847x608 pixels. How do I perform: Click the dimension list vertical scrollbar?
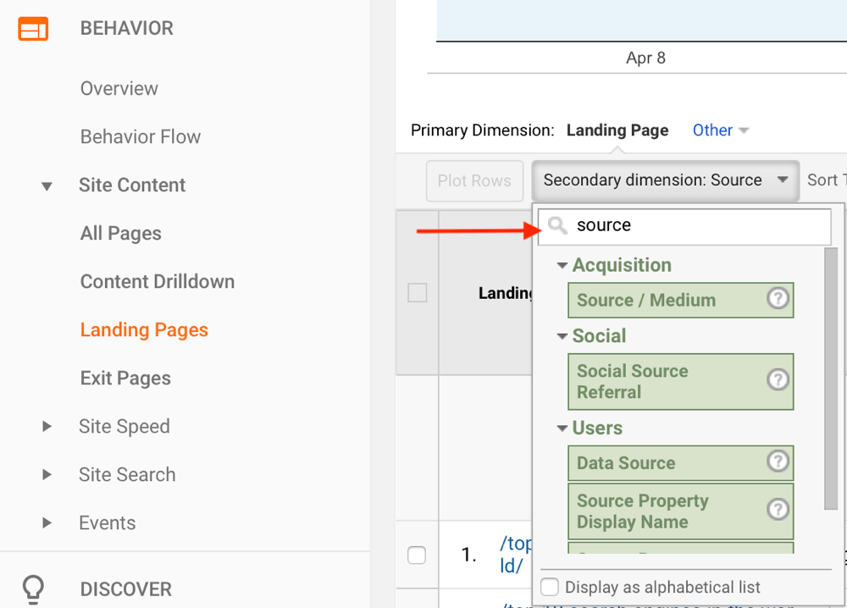click(830, 377)
